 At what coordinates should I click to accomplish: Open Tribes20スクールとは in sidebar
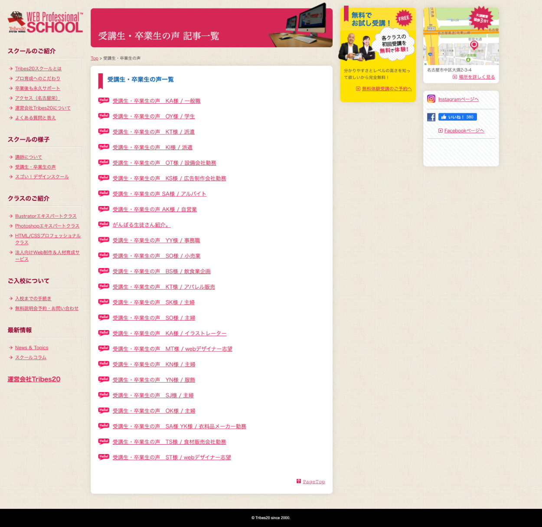[x=38, y=69]
